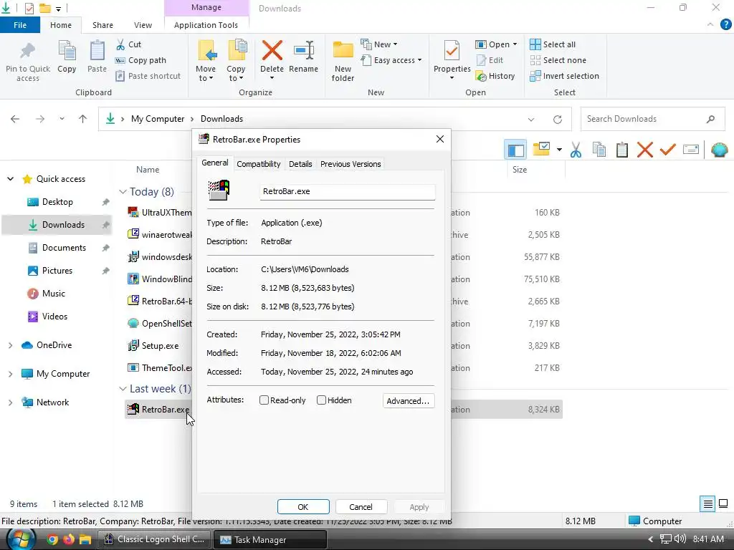The image size is (734, 550).
Task: Click Select none in ribbon
Action: click(558, 60)
